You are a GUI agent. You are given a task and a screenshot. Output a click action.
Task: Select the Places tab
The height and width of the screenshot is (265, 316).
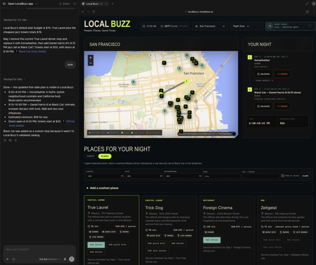104,156
